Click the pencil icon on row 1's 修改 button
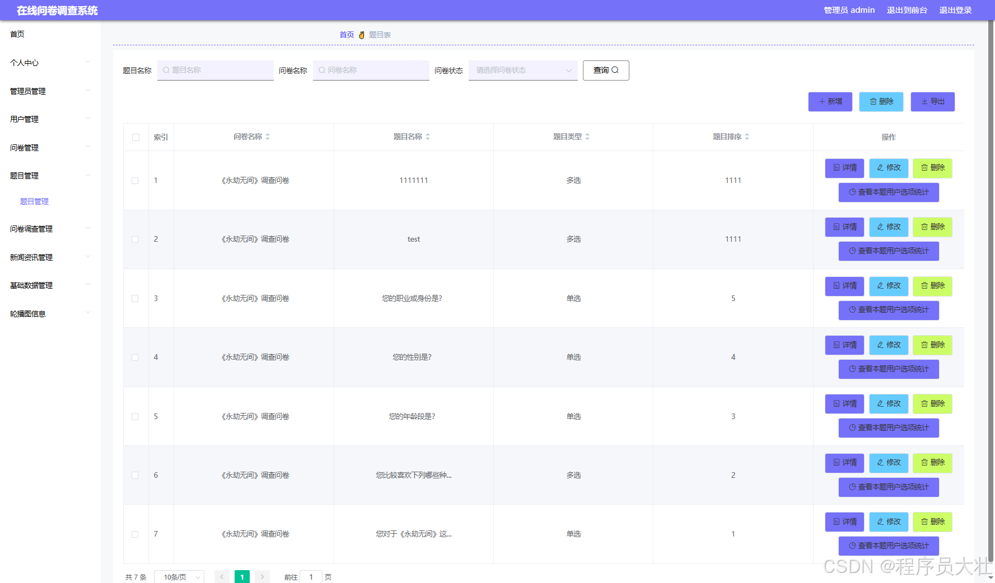 pos(879,168)
